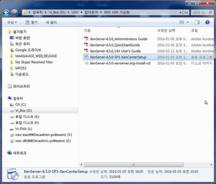Click the horizontal scrollbar thumb
The image size is (216, 184).
tap(133, 165)
